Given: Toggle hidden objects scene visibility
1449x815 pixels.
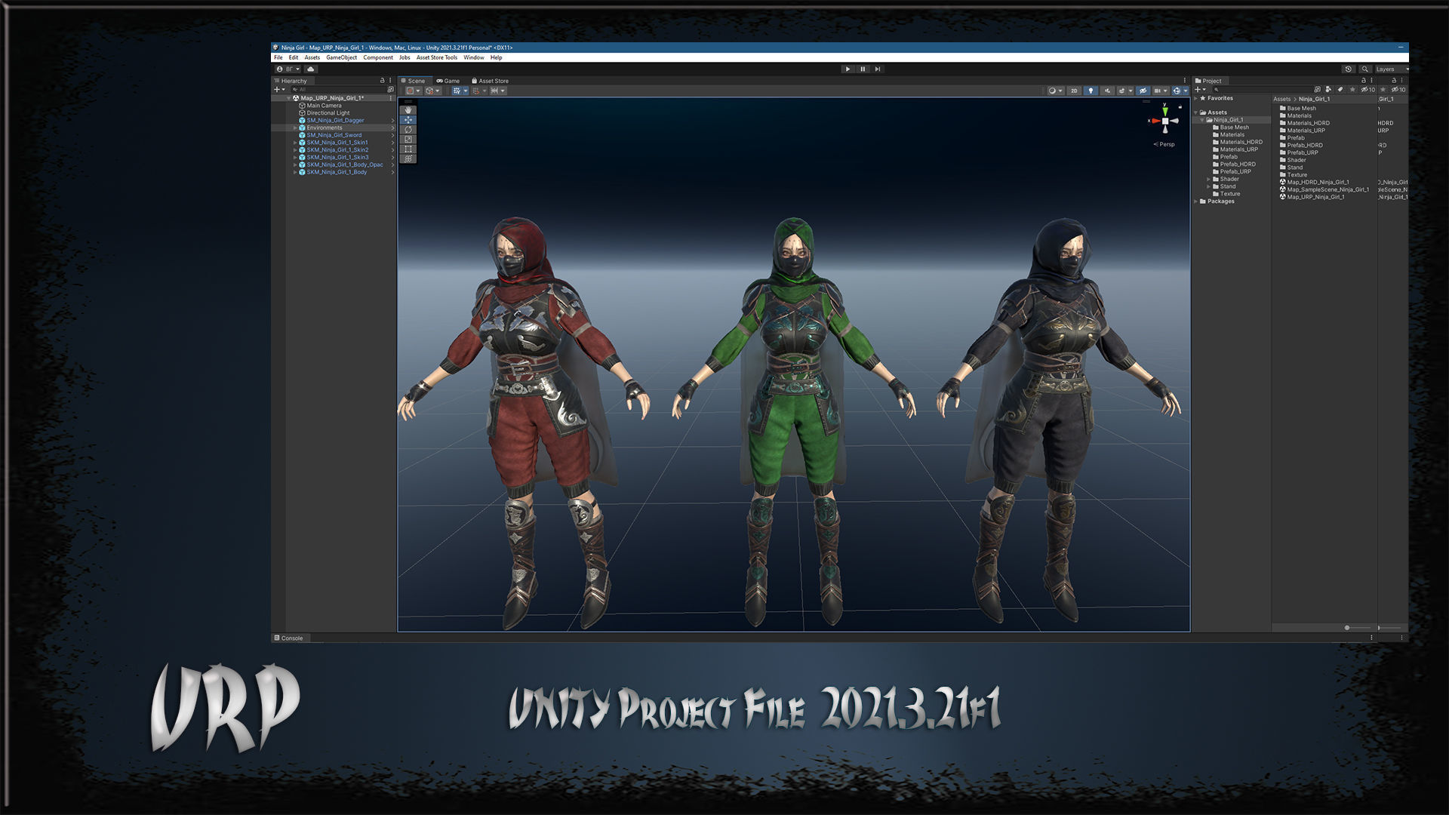Looking at the screenshot, I should coord(1143,91).
